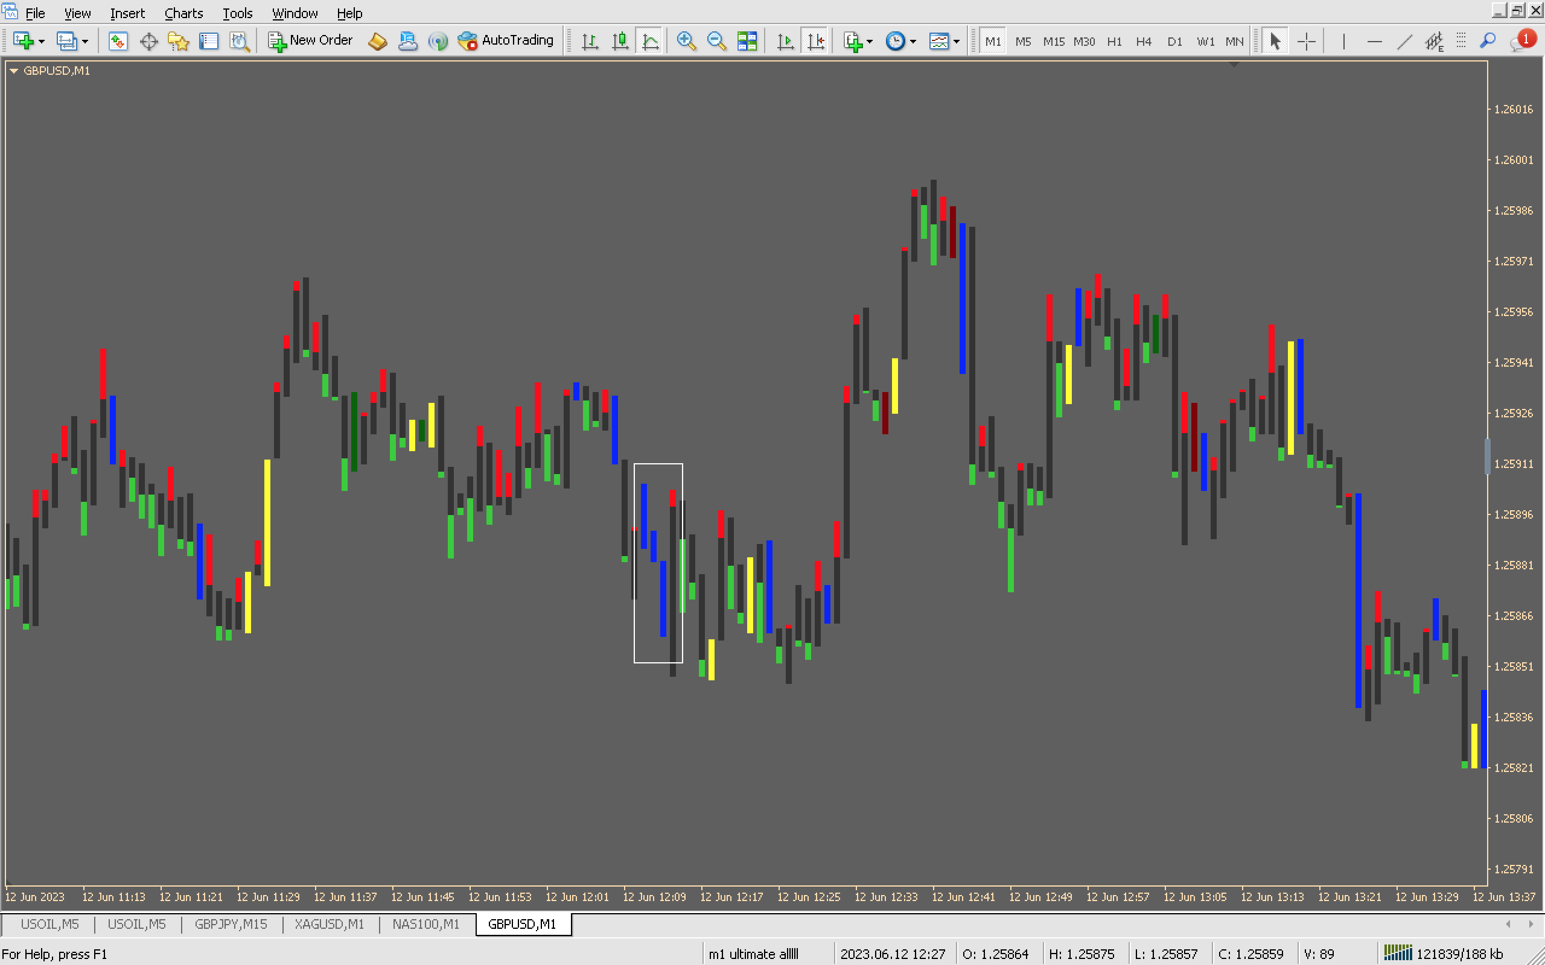The width and height of the screenshot is (1545, 965).
Task: Click the Zoom Out magnifier icon
Action: click(716, 42)
